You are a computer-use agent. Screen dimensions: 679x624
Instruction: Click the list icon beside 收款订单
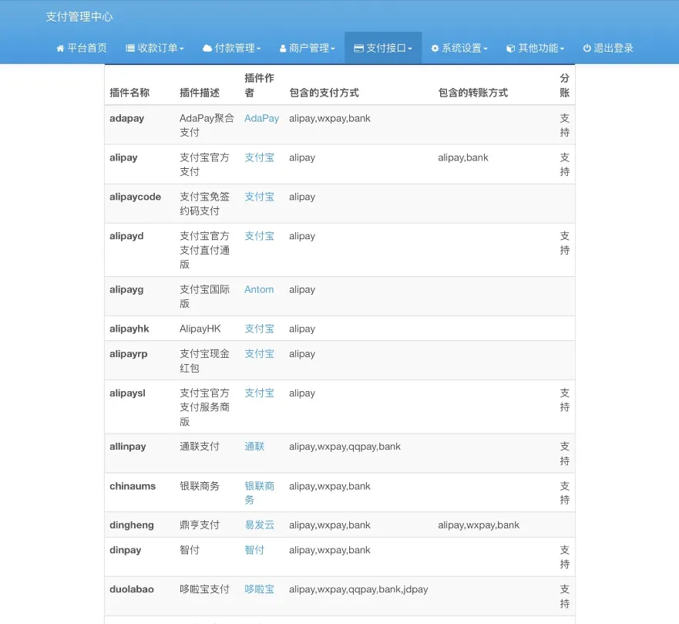click(129, 48)
